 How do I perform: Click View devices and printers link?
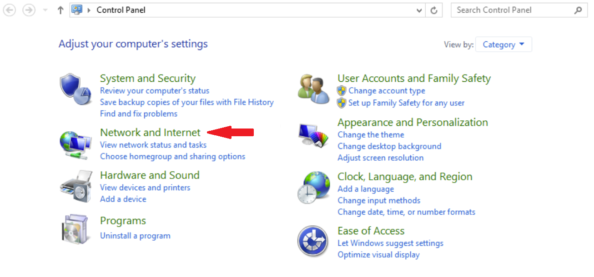[x=145, y=188]
